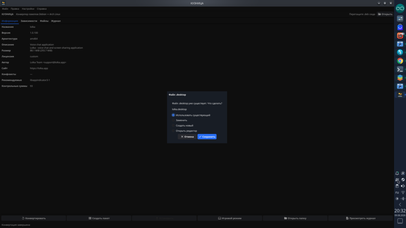Viewport: 406px width, 228px height.
Task: Open the stacked layers app in the dock
Action: coord(400,78)
